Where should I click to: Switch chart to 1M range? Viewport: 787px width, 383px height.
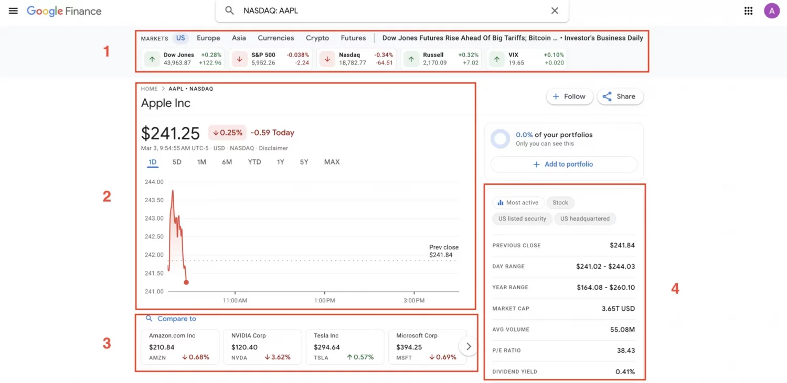[201, 162]
